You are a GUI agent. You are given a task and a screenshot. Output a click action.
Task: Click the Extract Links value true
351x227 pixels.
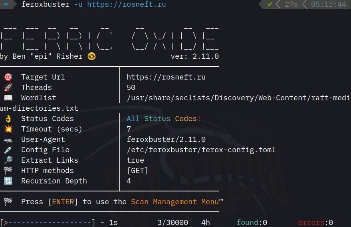coord(135,160)
